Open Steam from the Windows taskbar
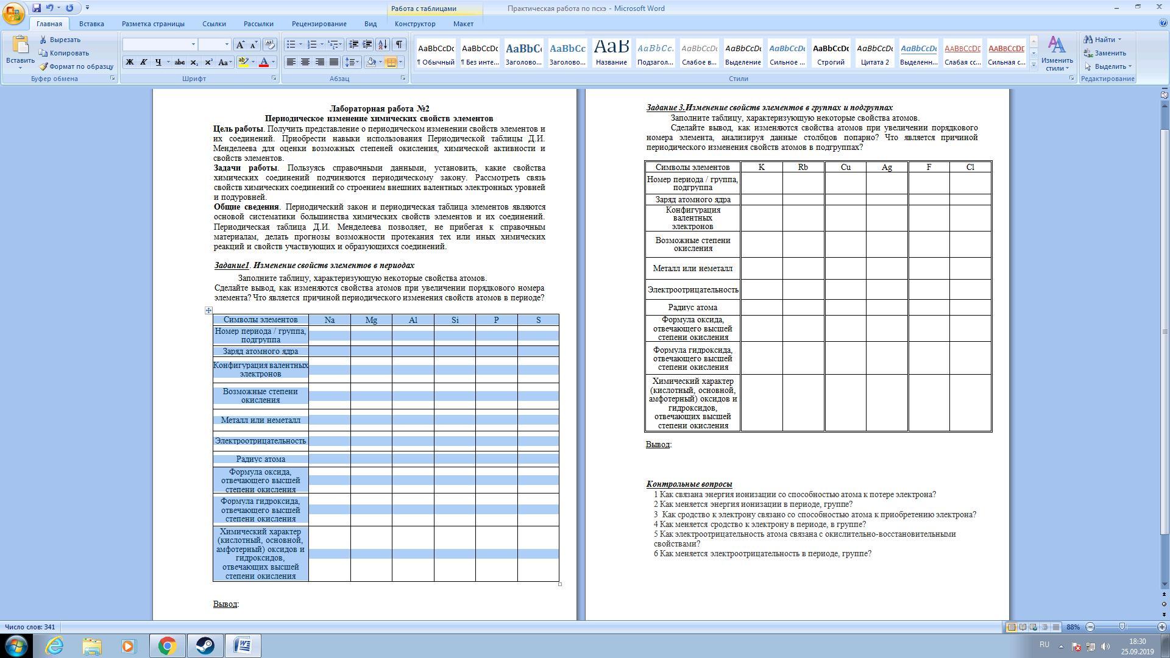The width and height of the screenshot is (1170, 658). pyautogui.click(x=205, y=646)
